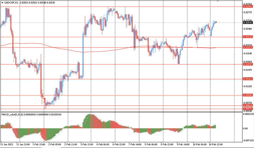Select the 0.90896 support level label
This screenshot has width=254, height=148.
pyautogui.click(x=248, y=95)
